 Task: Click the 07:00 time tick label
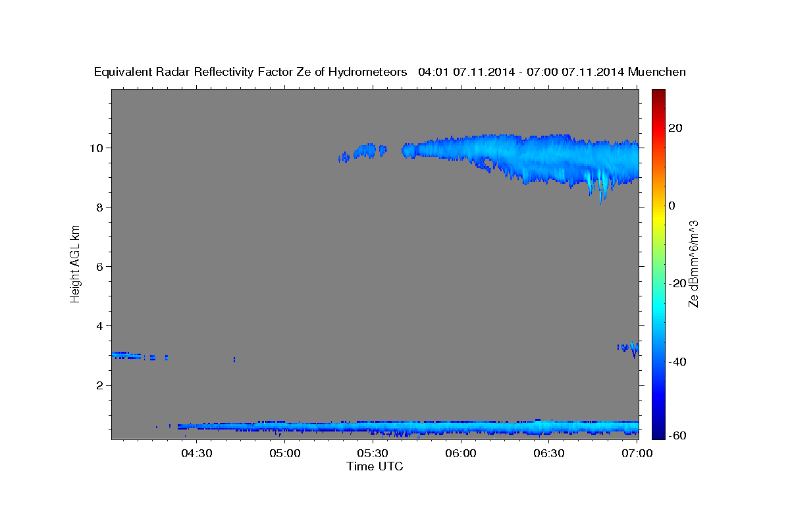pos(637,453)
